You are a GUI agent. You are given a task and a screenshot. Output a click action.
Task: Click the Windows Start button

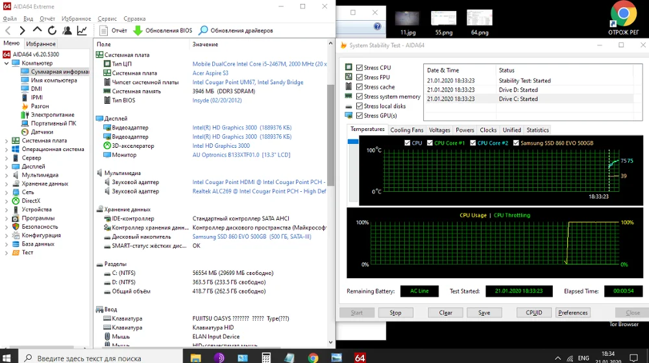pyautogui.click(x=6, y=357)
